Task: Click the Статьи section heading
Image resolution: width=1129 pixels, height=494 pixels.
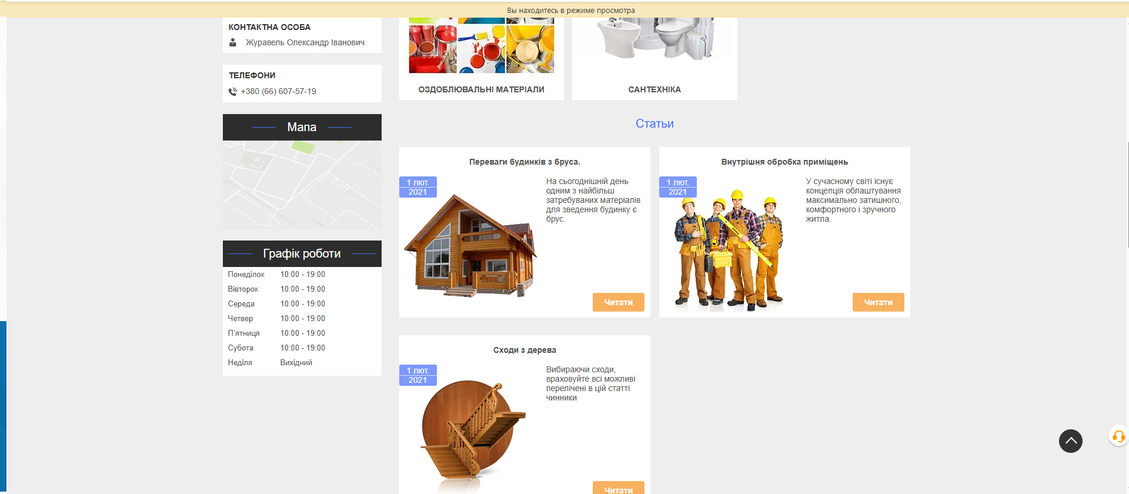Action: click(x=654, y=123)
